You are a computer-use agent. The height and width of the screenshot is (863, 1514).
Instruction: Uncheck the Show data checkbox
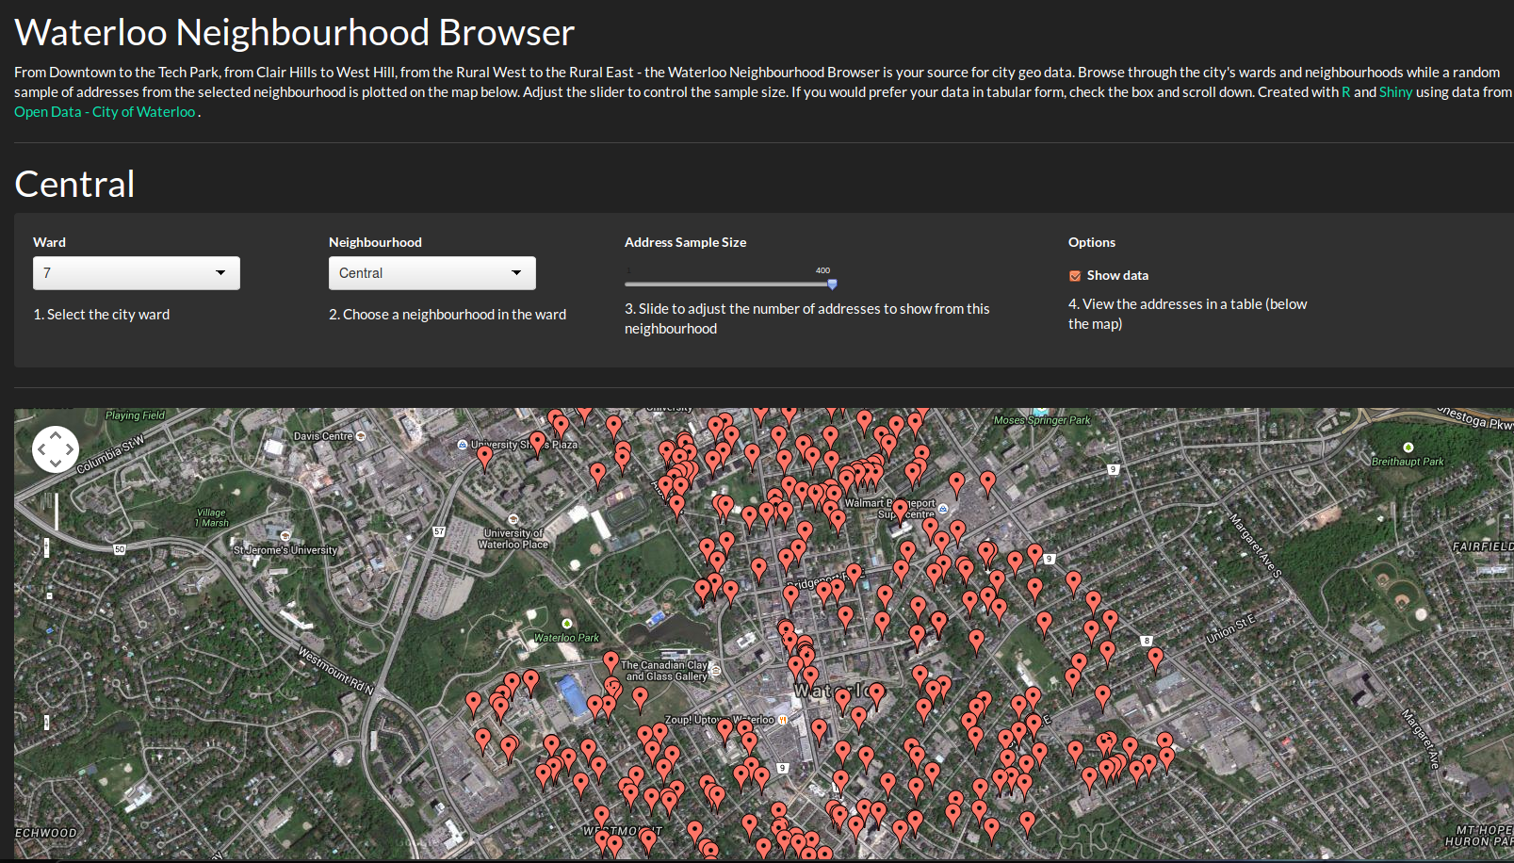coord(1075,276)
